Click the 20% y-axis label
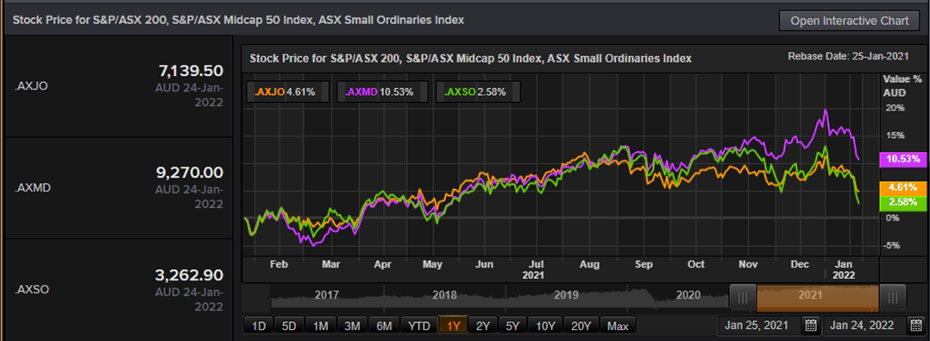The width and height of the screenshot is (930, 341). point(895,108)
